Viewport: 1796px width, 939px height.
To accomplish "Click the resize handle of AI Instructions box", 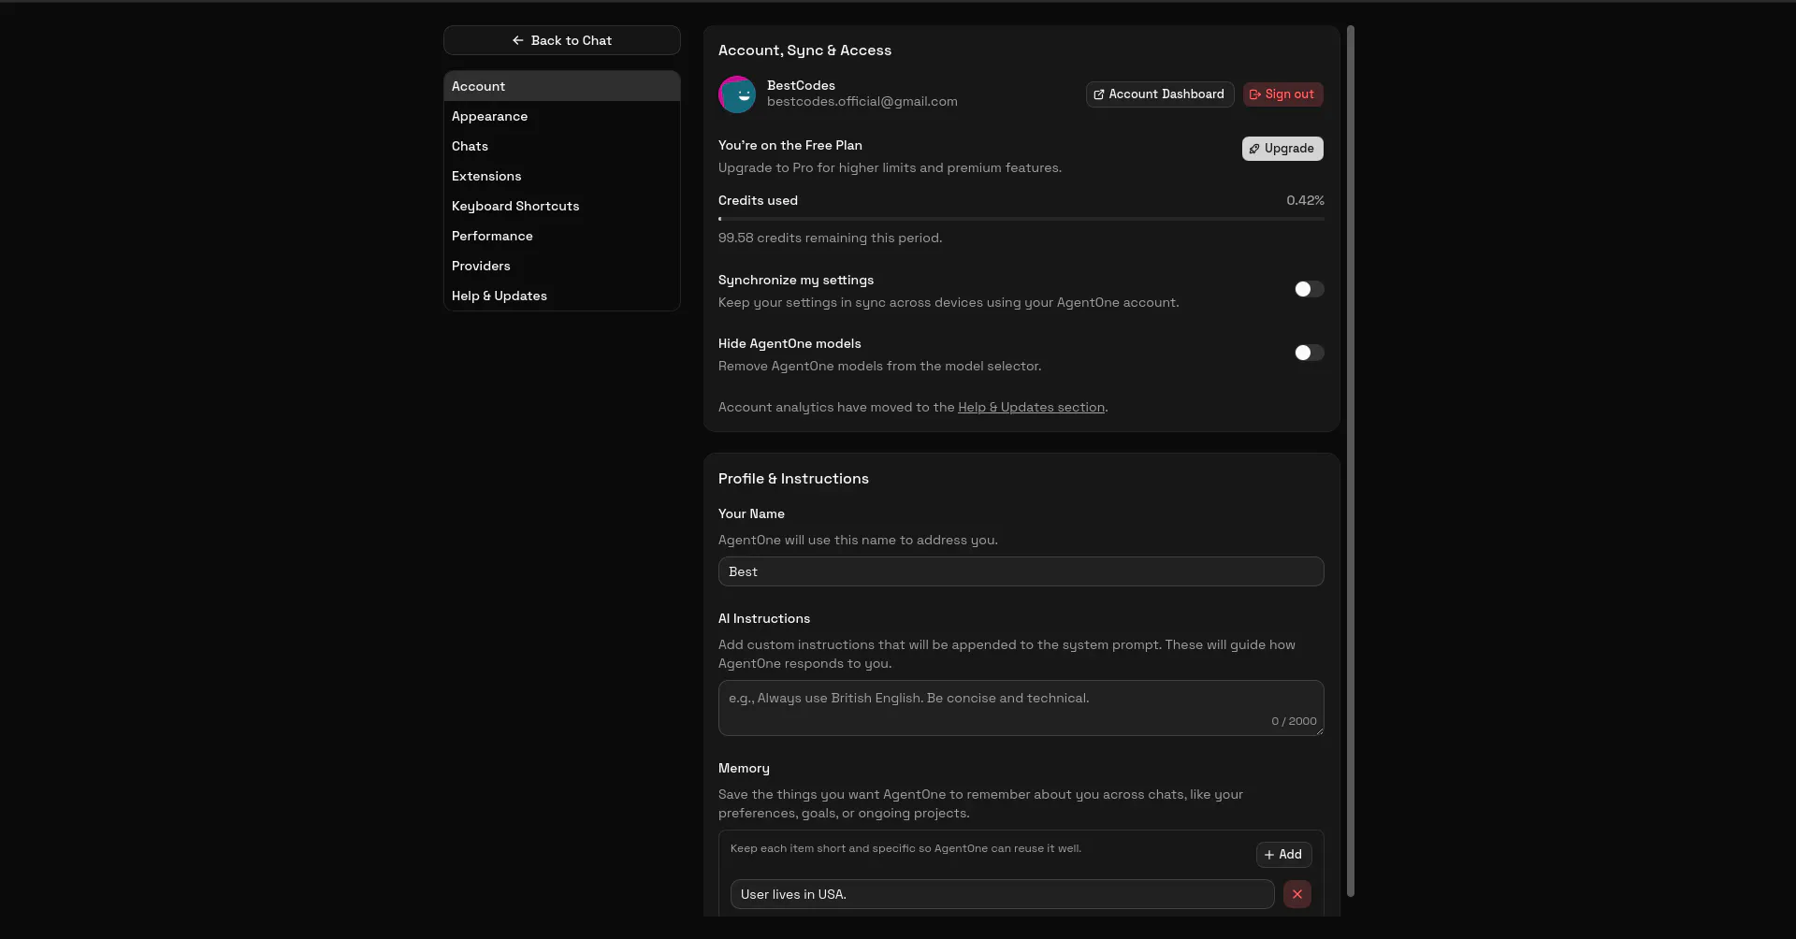I will pos(1319,731).
